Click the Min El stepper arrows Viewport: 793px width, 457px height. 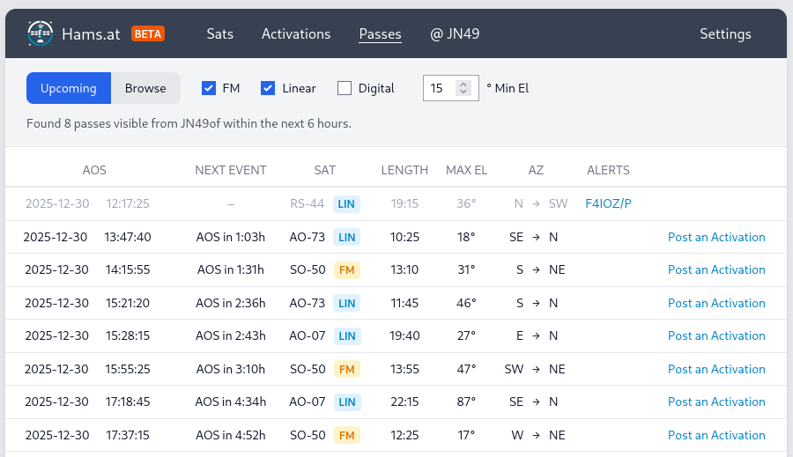tap(463, 88)
